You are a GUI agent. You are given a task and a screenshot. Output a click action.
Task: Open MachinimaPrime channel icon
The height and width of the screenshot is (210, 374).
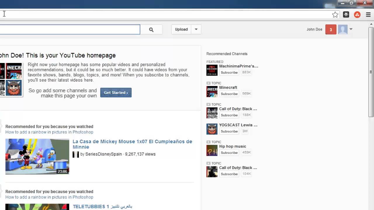point(212,70)
